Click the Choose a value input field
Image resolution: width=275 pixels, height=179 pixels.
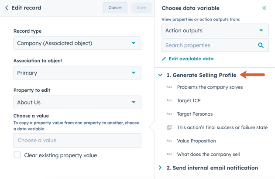(77, 141)
